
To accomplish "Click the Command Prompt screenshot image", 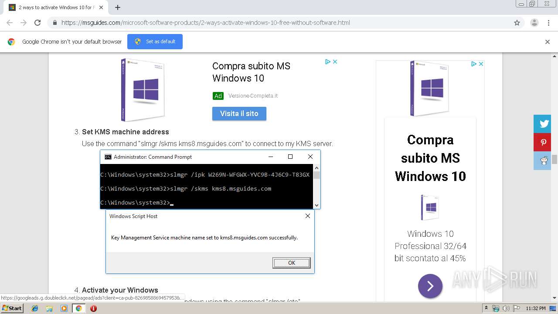I will [210, 212].
